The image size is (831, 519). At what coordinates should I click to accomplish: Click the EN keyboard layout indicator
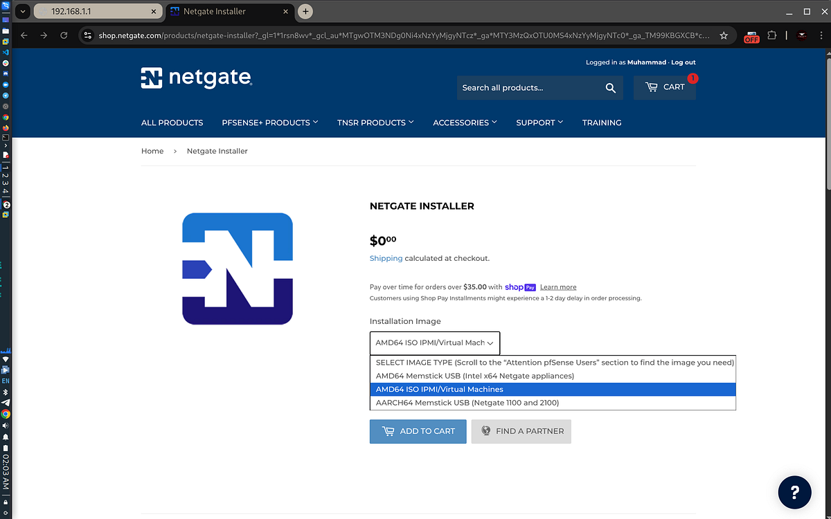pos(6,381)
